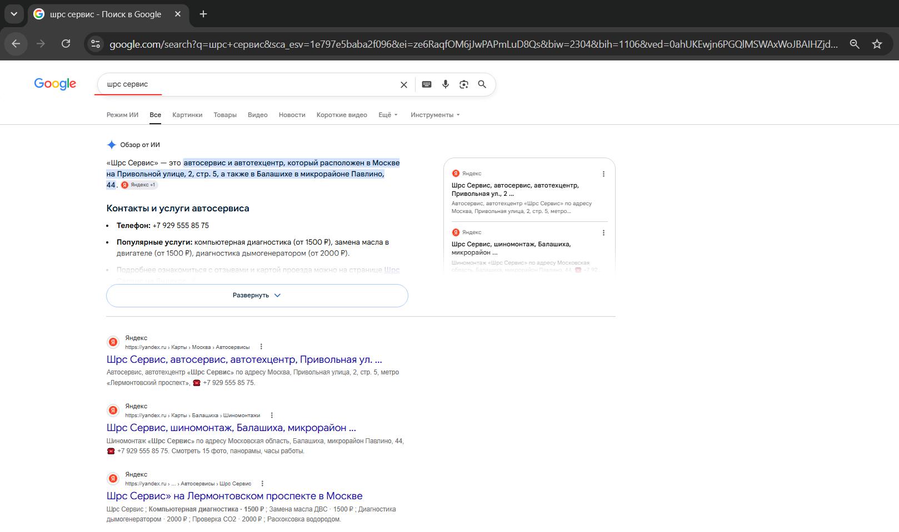The height and width of the screenshot is (532, 899).
Task: Reload the current page
Action: [66, 44]
